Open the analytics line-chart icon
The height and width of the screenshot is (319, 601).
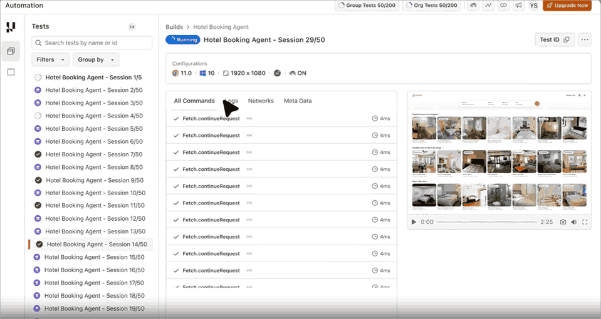pyautogui.click(x=488, y=6)
